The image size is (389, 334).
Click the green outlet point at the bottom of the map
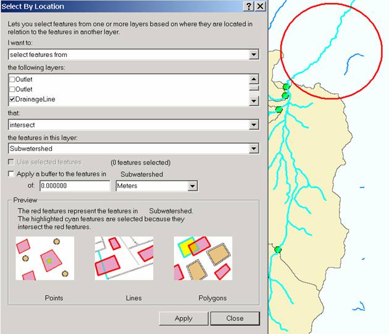click(x=278, y=250)
